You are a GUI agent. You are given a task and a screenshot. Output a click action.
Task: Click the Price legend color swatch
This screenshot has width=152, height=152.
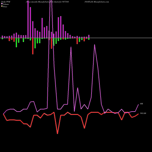[2, 6]
